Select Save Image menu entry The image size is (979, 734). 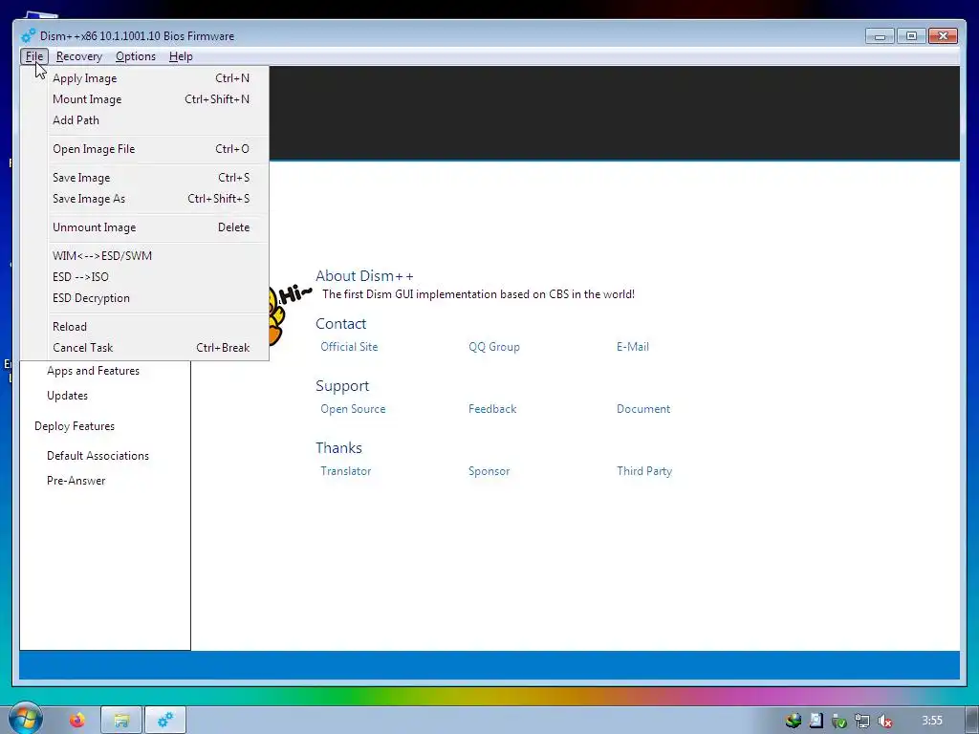click(x=150, y=177)
